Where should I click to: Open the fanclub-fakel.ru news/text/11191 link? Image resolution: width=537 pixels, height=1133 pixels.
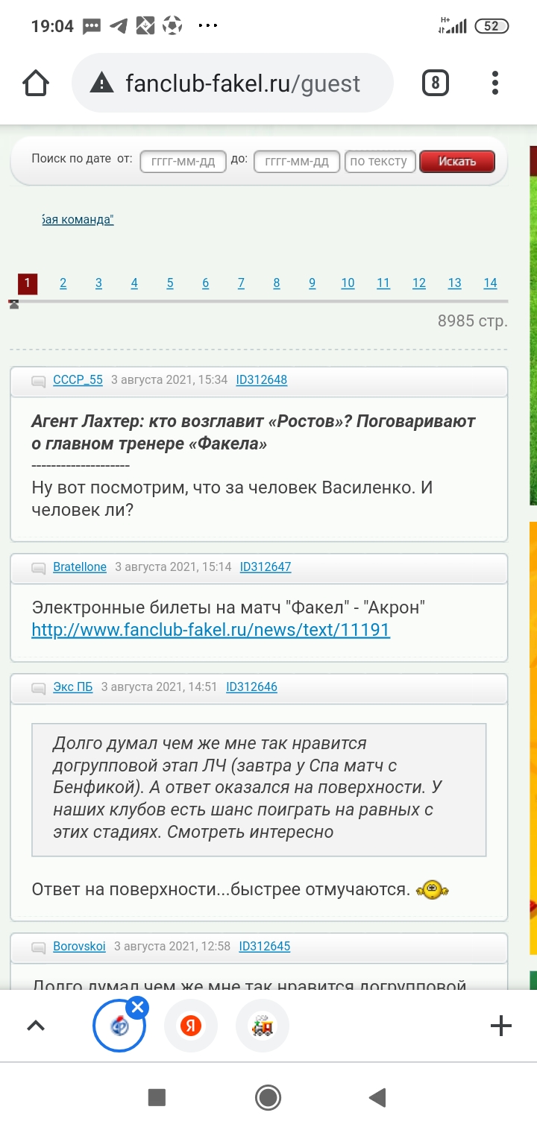tap(210, 630)
